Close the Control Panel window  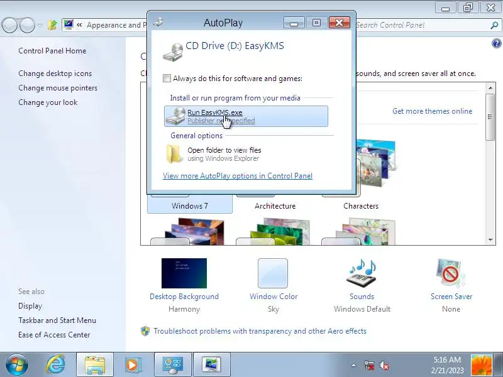490,8
